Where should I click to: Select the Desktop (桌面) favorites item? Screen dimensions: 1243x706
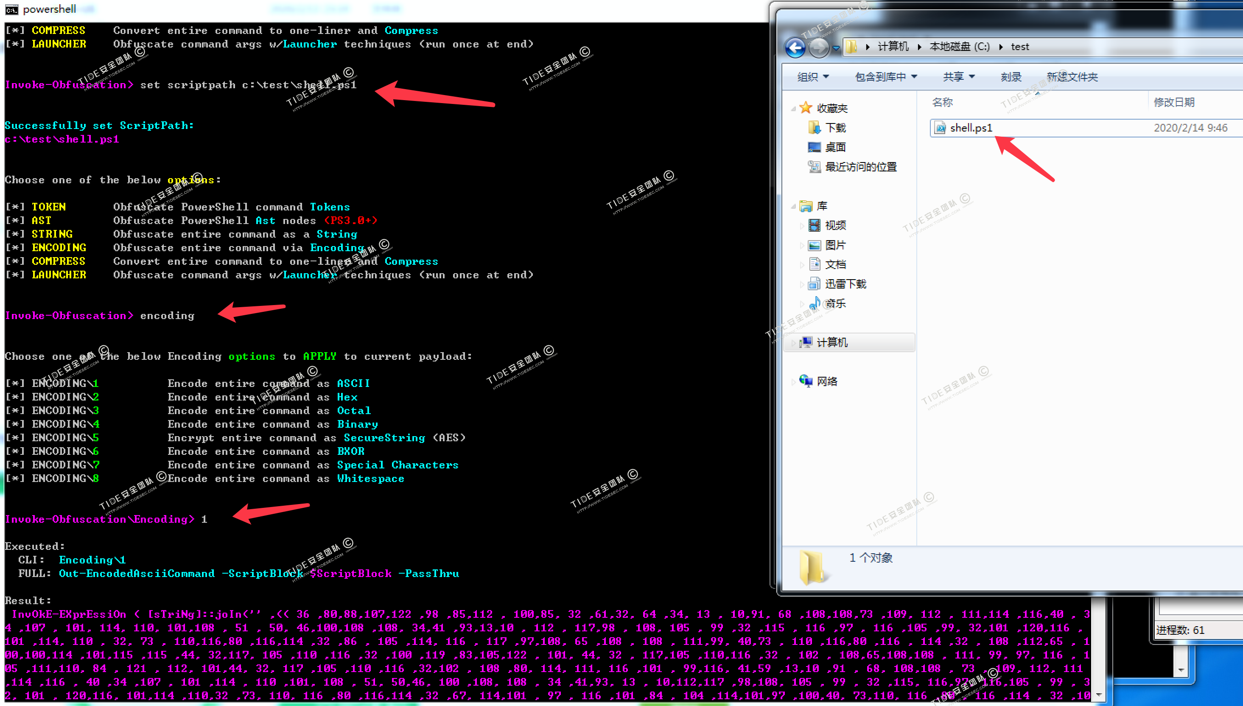[x=835, y=147]
